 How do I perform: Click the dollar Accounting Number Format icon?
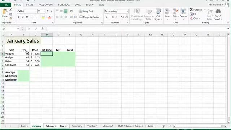106,17
